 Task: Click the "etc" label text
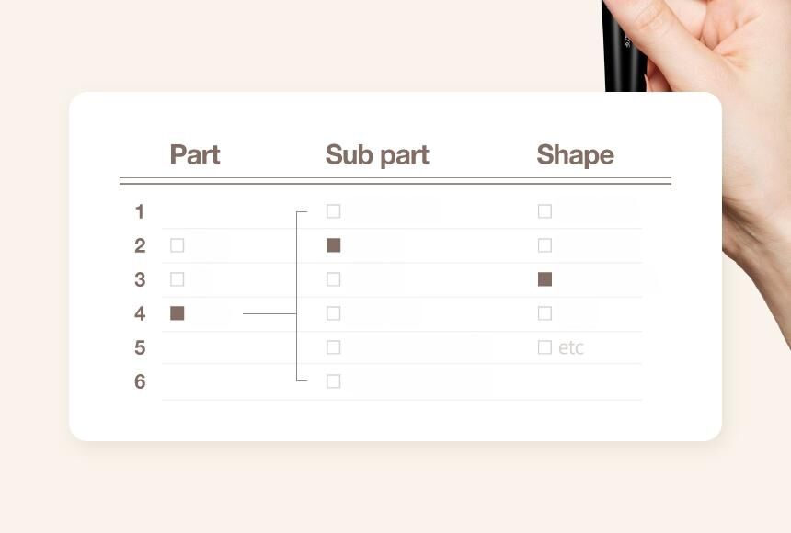[571, 347]
